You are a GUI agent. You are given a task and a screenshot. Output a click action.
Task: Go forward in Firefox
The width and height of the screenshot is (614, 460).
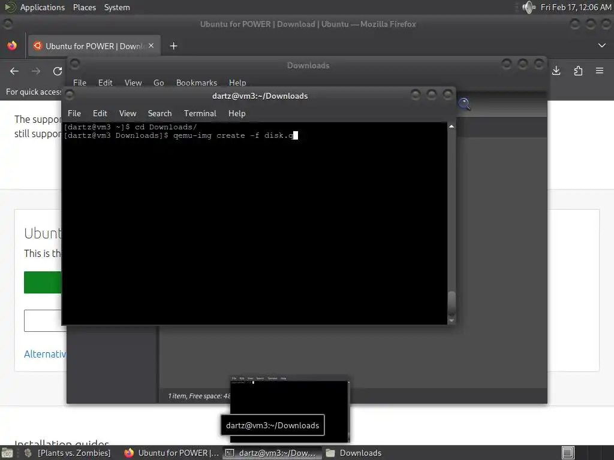pos(36,71)
